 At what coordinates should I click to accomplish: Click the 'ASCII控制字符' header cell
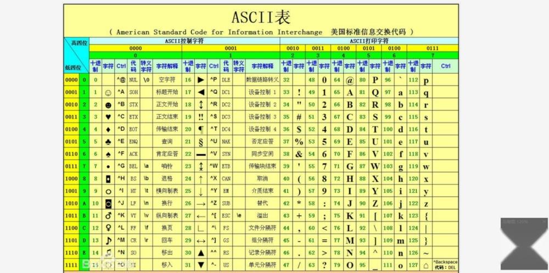(x=184, y=41)
